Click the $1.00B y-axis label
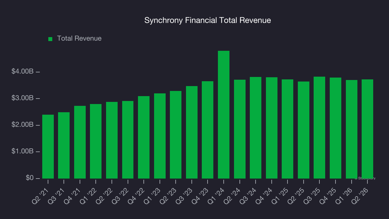The height and width of the screenshot is (219, 389). [x=22, y=151]
